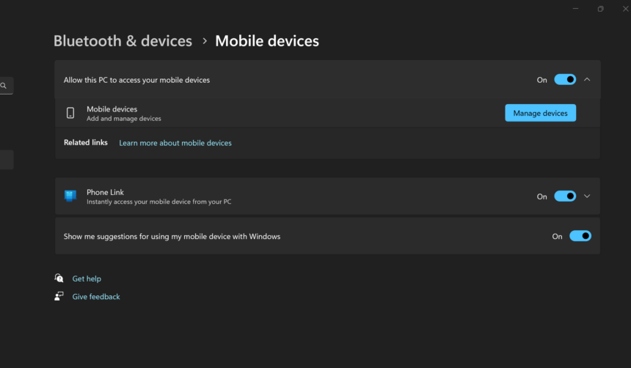Viewport: 631px width, 368px height.
Task: Open the Give feedback link
Action: tap(96, 297)
